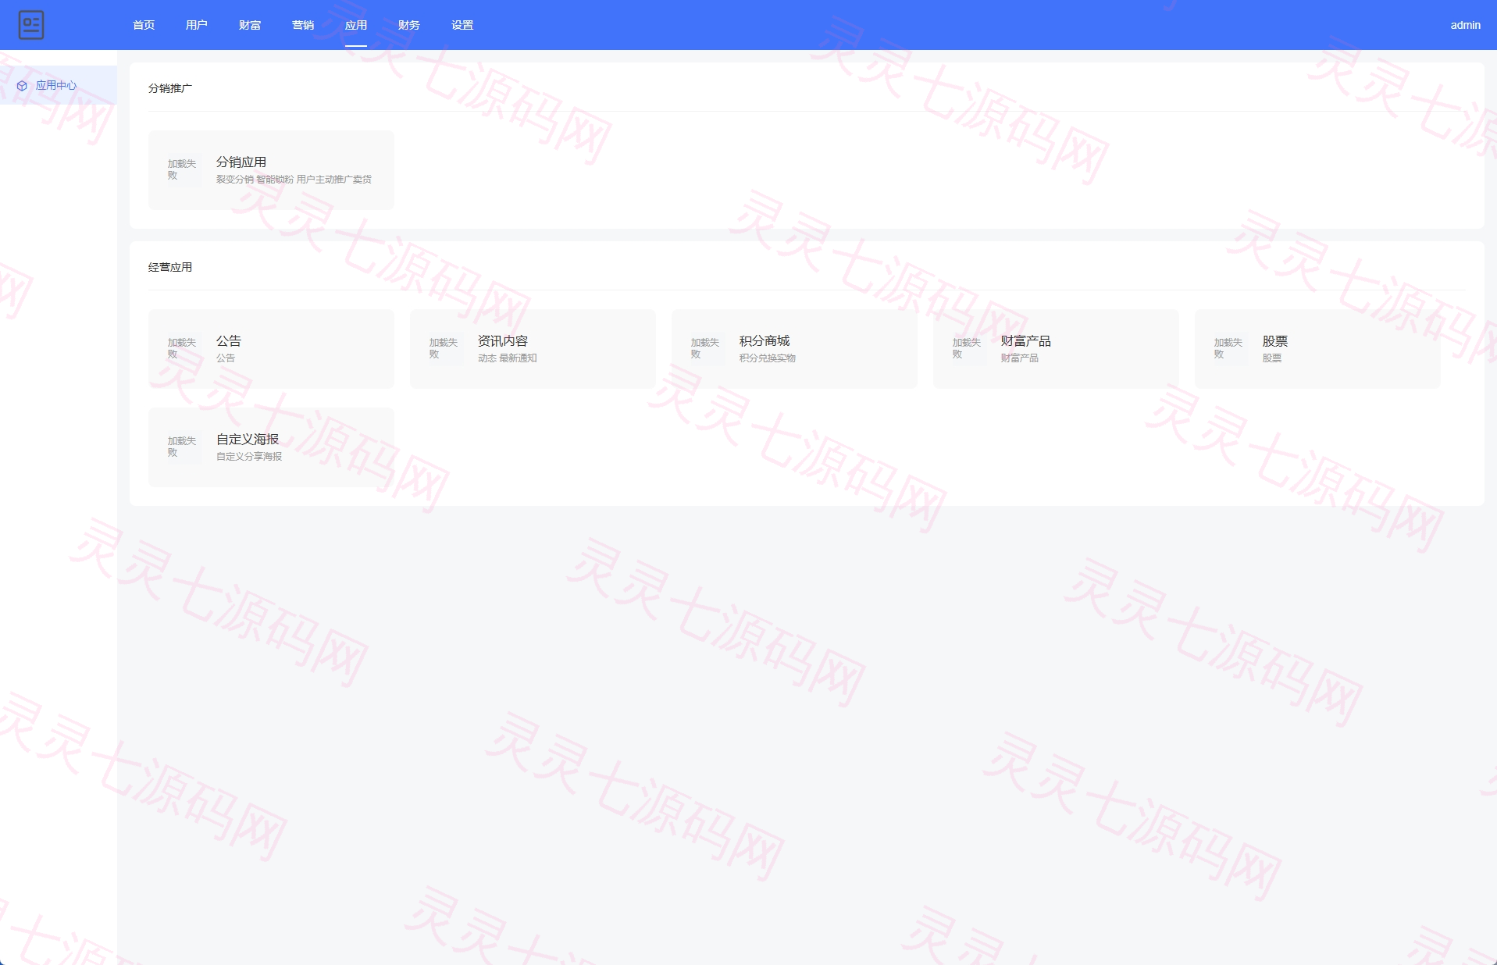This screenshot has width=1497, height=965.
Task: Switch to the 用户 navigation tab
Action: tap(197, 25)
